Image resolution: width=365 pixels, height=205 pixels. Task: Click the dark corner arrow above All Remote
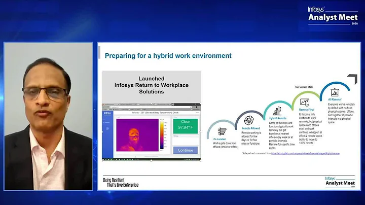click(352, 79)
